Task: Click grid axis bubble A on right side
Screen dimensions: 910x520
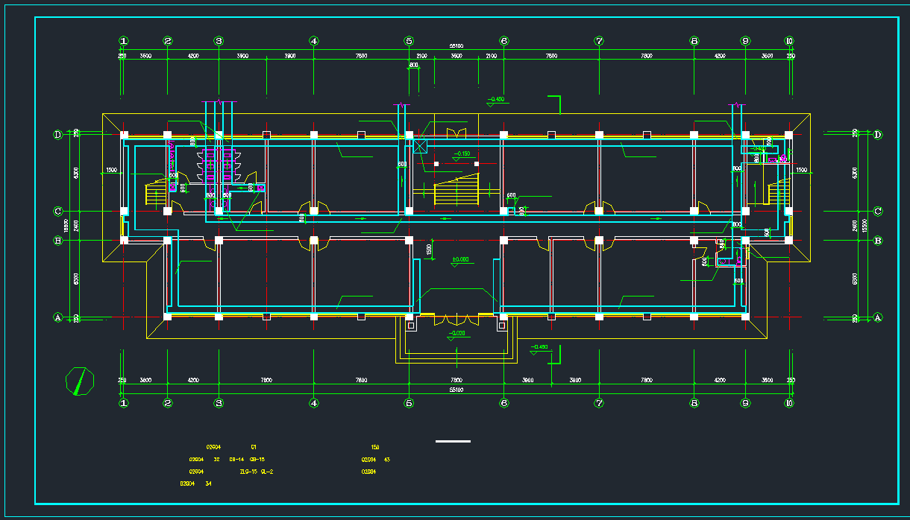Action: pyautogui.click(x=877, y=317)
